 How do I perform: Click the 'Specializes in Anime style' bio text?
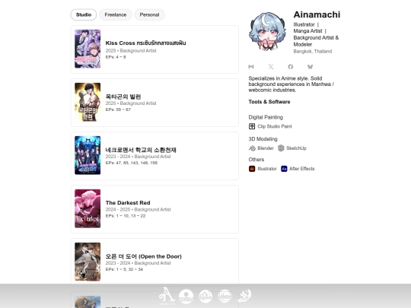click(292, 84)
